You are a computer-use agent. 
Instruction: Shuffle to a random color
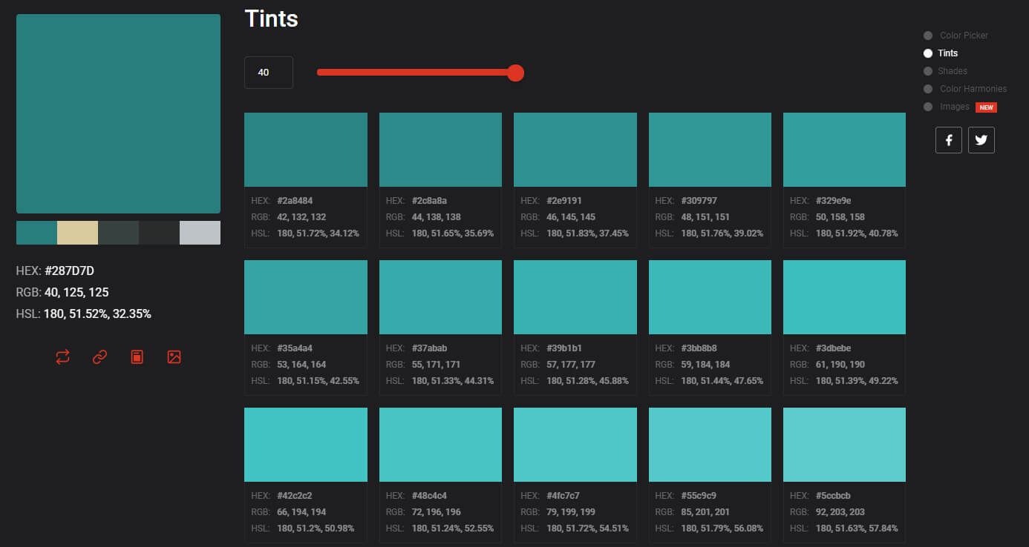(x=62, y=357)
